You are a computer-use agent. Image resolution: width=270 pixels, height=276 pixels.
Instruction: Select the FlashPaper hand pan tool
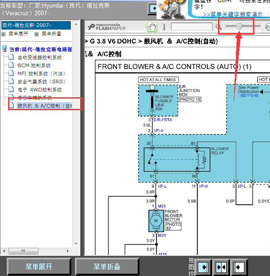pos(152,27)
